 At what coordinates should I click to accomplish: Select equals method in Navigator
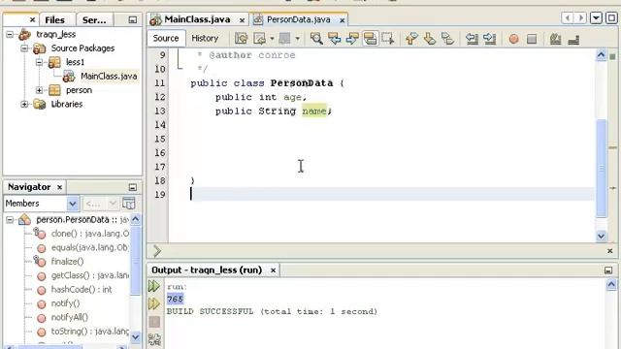coord(89,248)
